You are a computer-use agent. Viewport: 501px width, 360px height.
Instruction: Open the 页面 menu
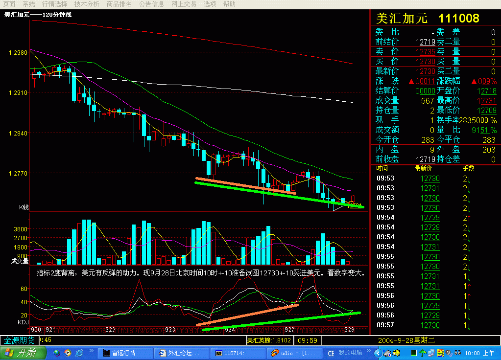(x=9, y=4)
